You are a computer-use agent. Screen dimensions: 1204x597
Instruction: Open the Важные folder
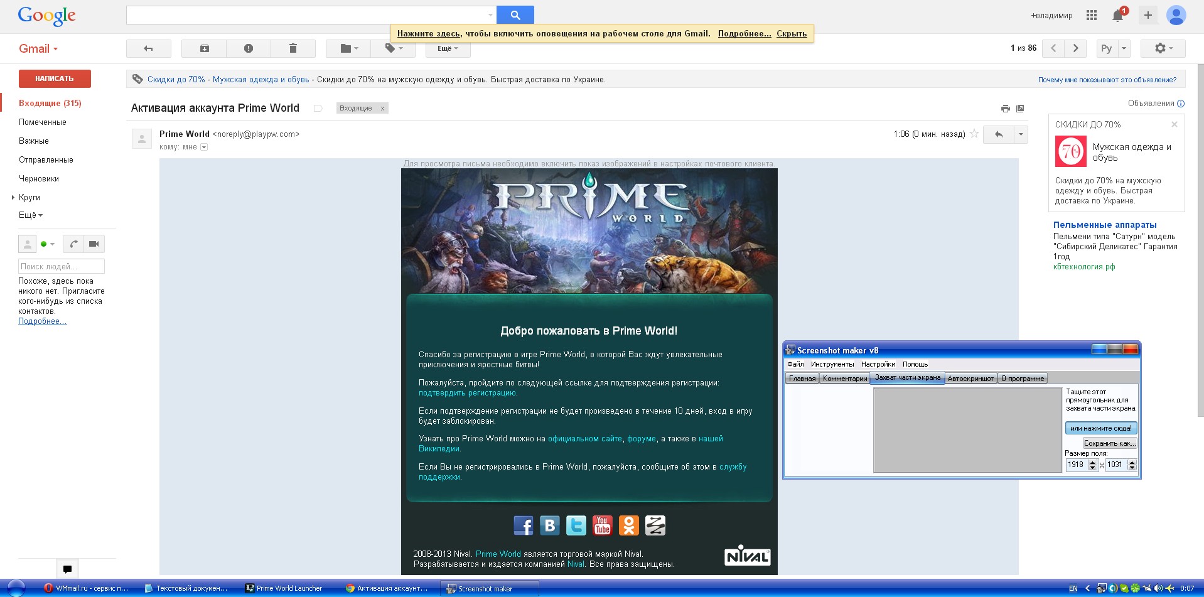34,141
